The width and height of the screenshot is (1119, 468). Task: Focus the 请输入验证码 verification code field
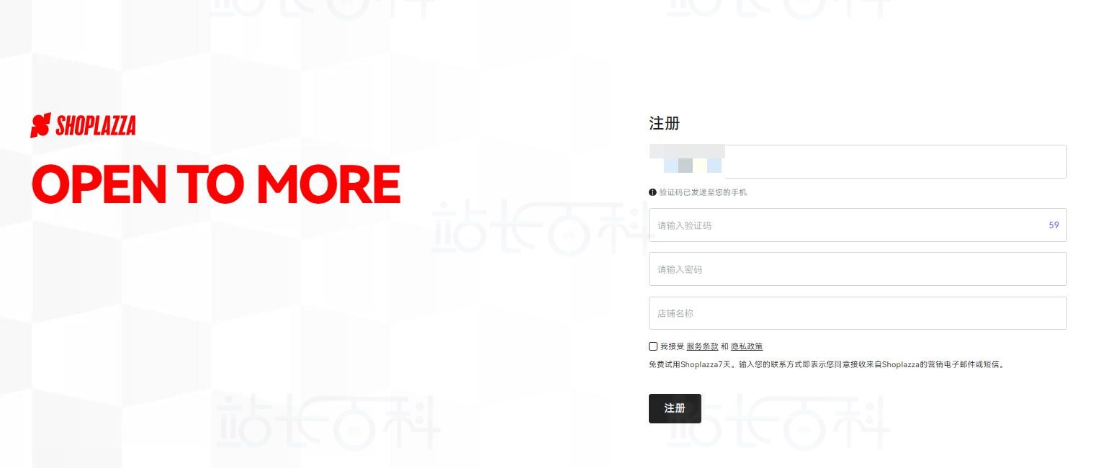pos(858,225)
